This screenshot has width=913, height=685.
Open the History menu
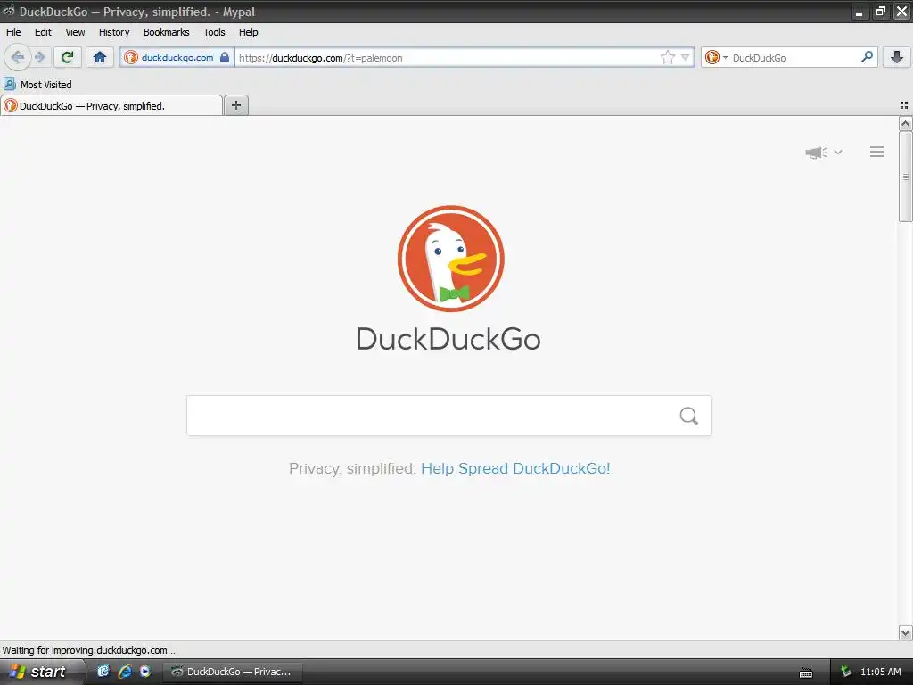114,32
